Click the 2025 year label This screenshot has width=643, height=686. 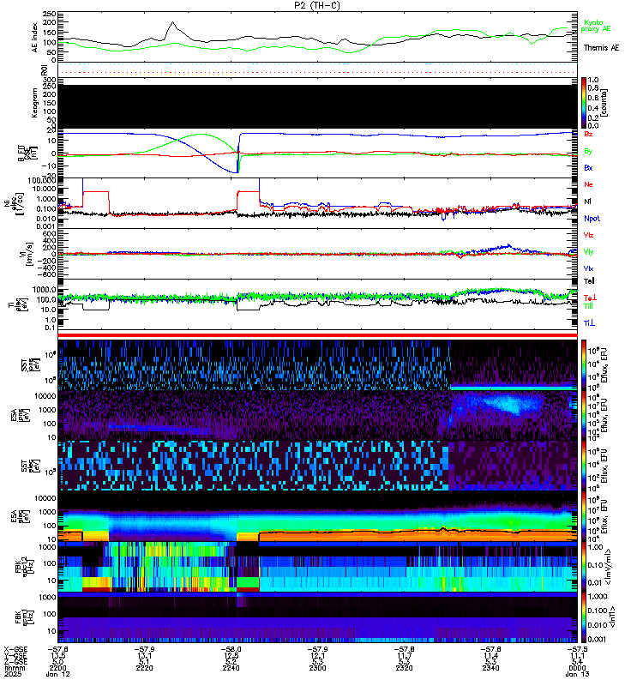pos(12,674)
